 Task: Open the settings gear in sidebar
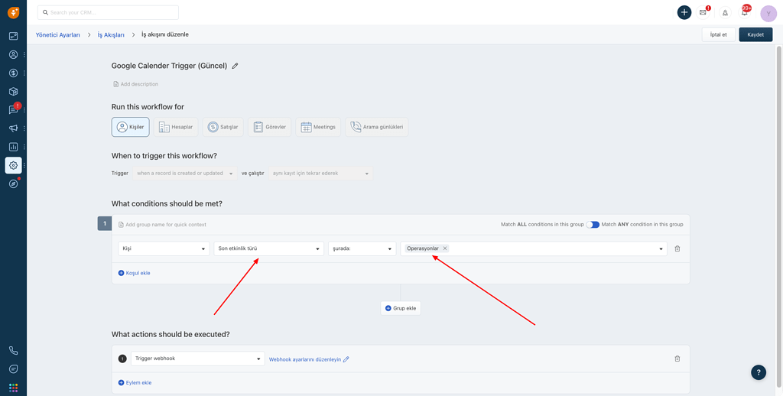(13, 165)
